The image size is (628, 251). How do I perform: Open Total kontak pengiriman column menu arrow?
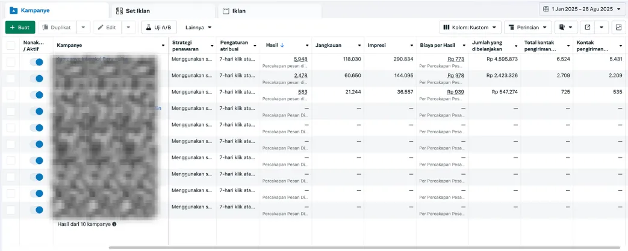[568, 46]
